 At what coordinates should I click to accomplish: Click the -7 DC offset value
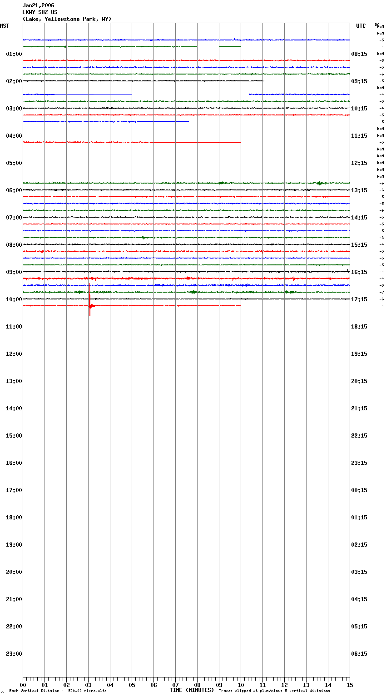tap(381, 292)
